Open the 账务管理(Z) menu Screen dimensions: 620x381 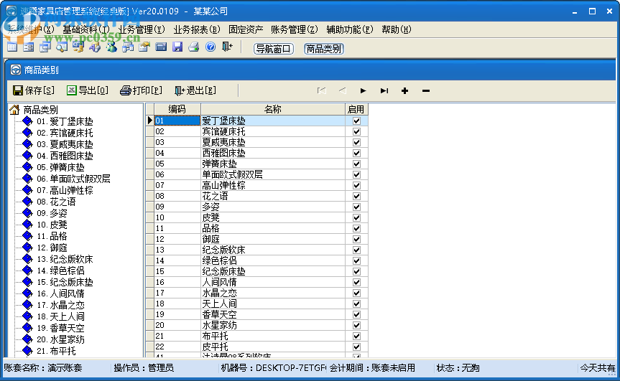[294, 29]
